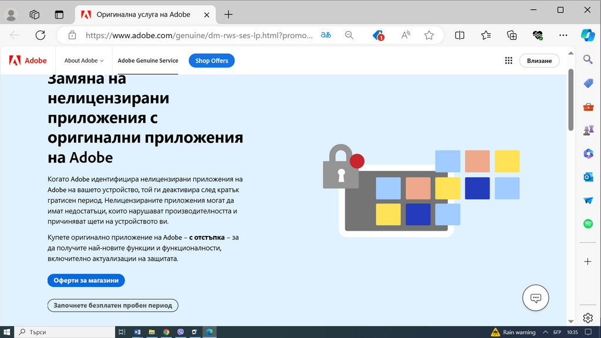Go back to previous page

pos(15,35)
